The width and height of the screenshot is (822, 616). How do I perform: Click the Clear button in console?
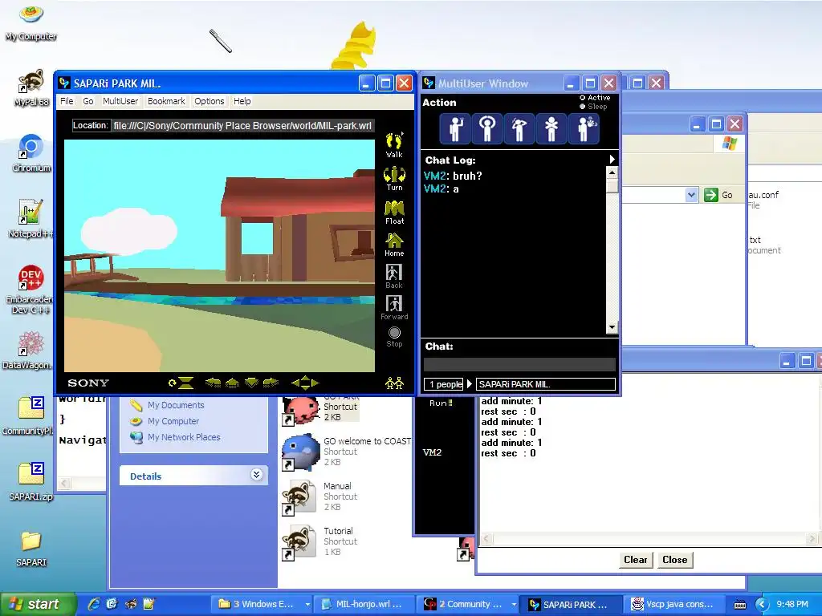[636, 560]
